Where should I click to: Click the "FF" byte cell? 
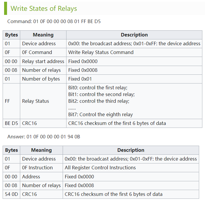8,101
